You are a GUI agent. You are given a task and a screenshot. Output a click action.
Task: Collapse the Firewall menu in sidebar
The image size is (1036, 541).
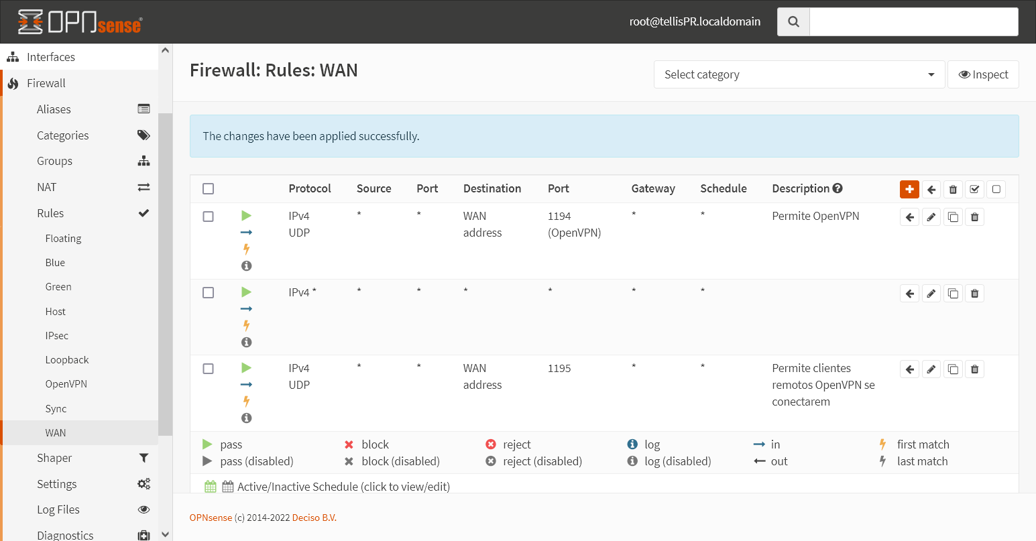pos(46,83)
